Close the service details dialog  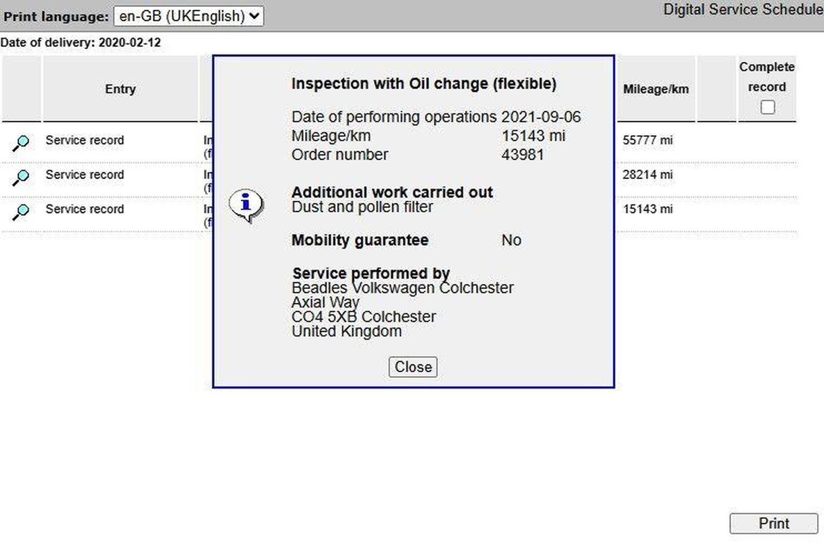tap(413, 367)
